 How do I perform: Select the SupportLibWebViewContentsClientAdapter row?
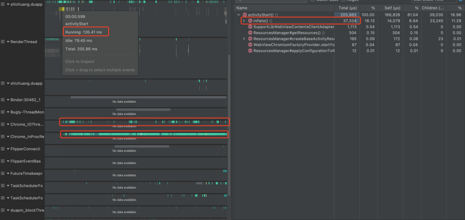tap(293, 27)
